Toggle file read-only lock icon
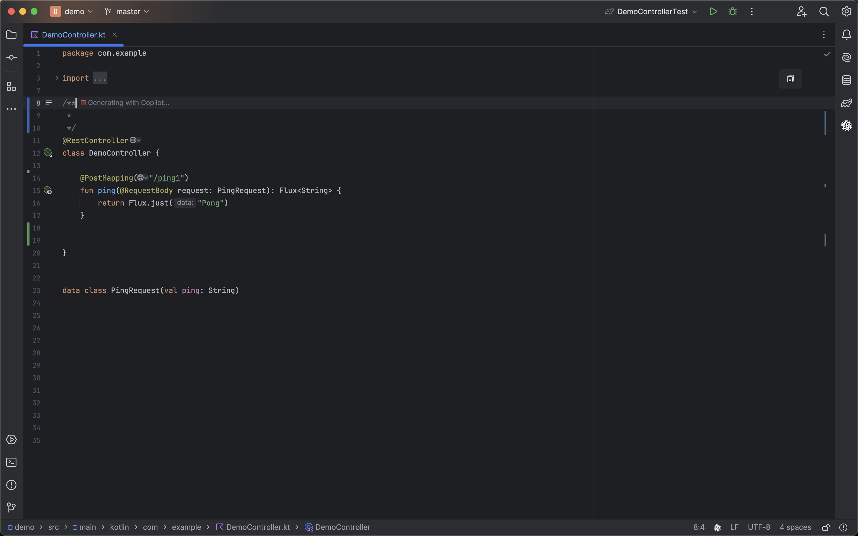Viewport: 858px width, 536px height. click(x=826, y=527)
